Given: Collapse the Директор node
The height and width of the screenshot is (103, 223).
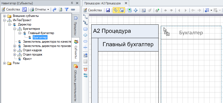Looking at the screenshot, I should (9, 24).
